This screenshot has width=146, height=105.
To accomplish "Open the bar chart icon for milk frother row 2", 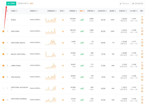I will click(x=142, y=28).
